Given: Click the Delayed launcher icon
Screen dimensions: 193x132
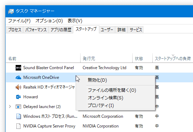Looking at the screenshot, I should tap(18, 107).
